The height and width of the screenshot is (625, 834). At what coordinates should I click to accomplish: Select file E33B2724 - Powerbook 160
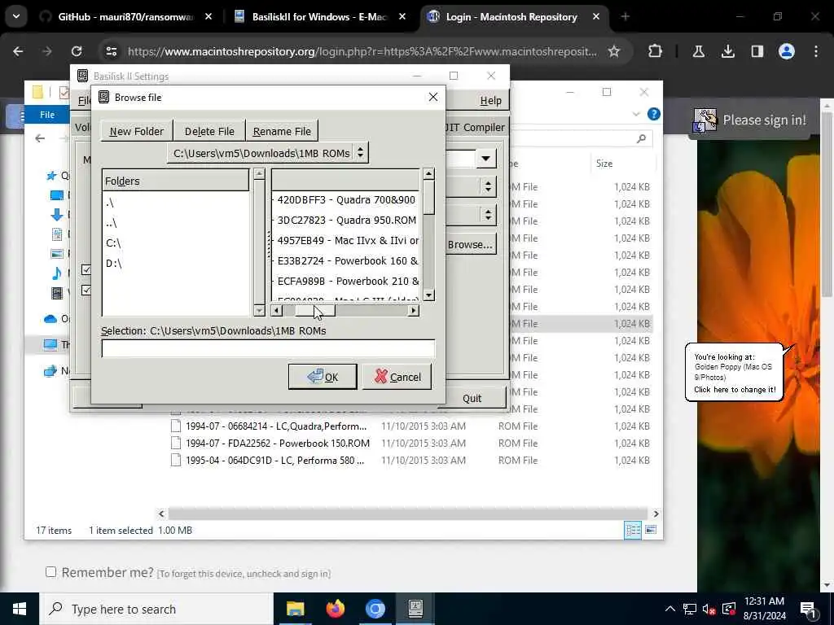tap(345, 260)
